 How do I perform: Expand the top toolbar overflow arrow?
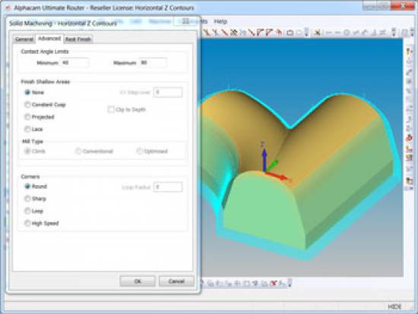pos(306,32)
